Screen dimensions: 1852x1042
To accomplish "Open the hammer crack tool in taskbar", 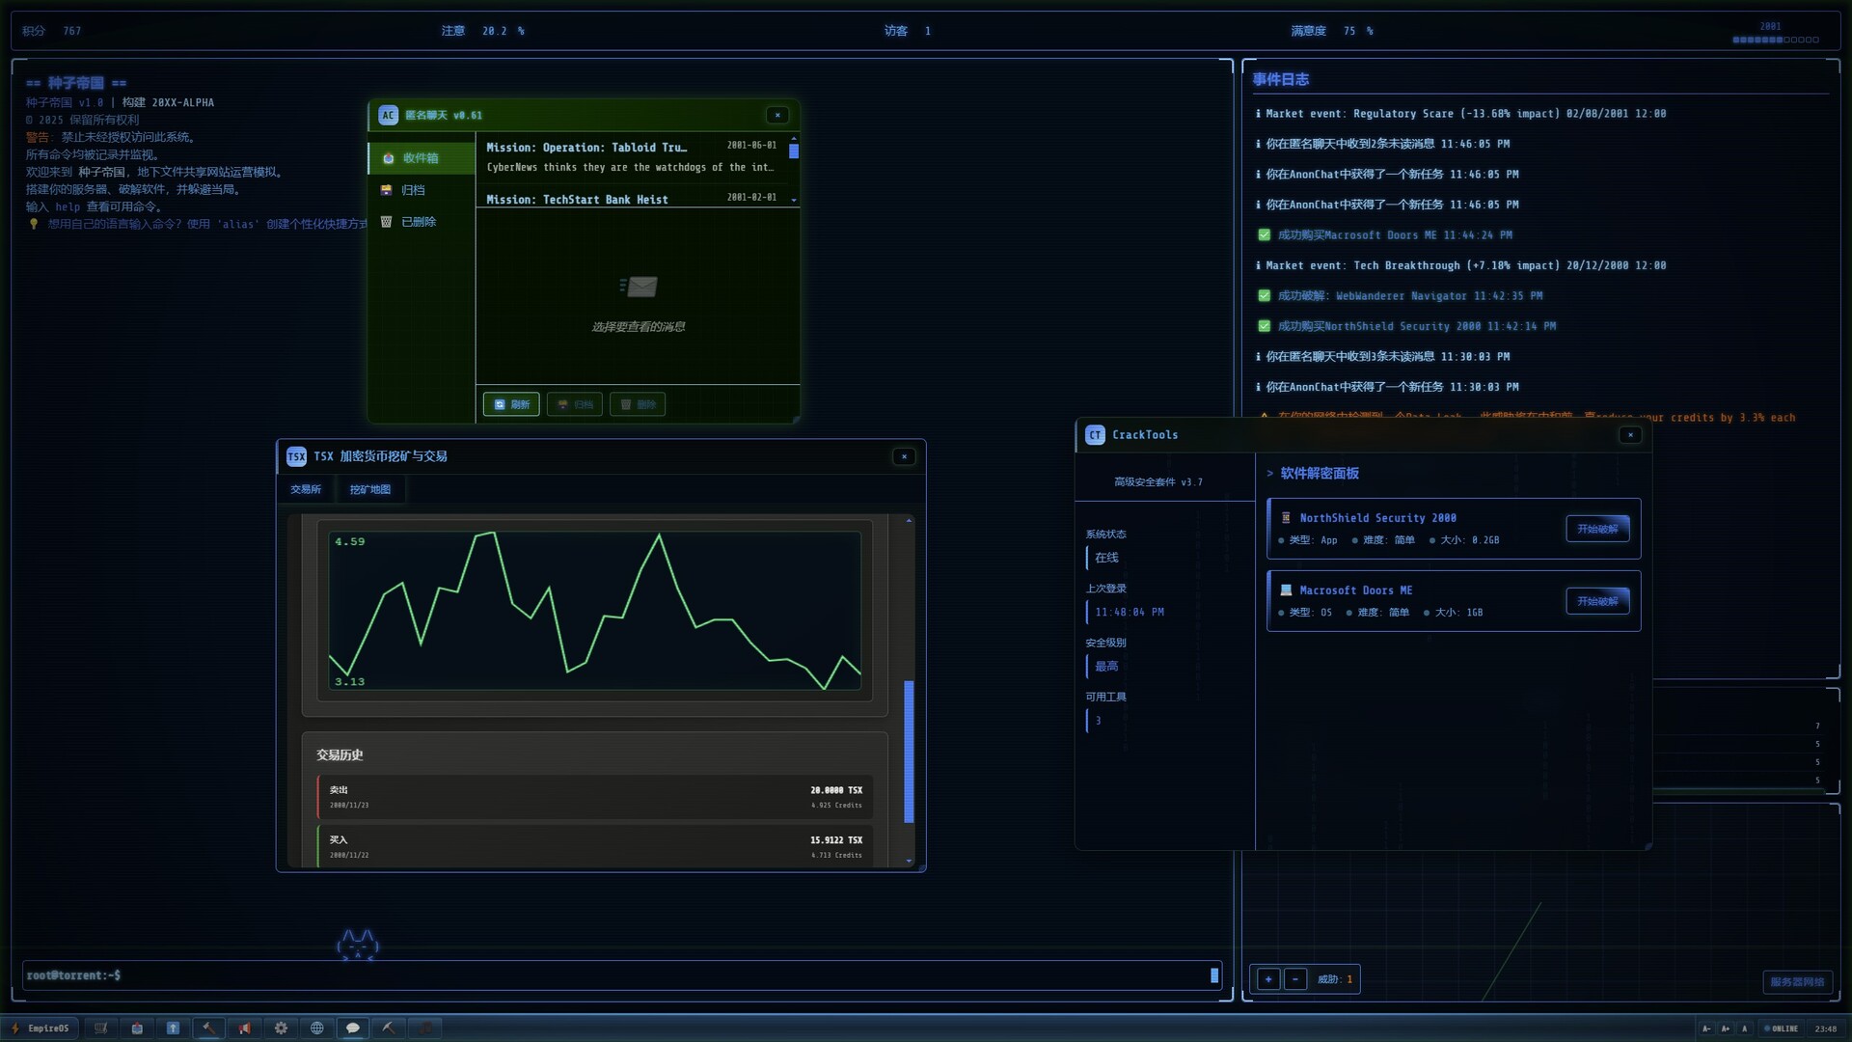I will click(x=208, y=1028).
